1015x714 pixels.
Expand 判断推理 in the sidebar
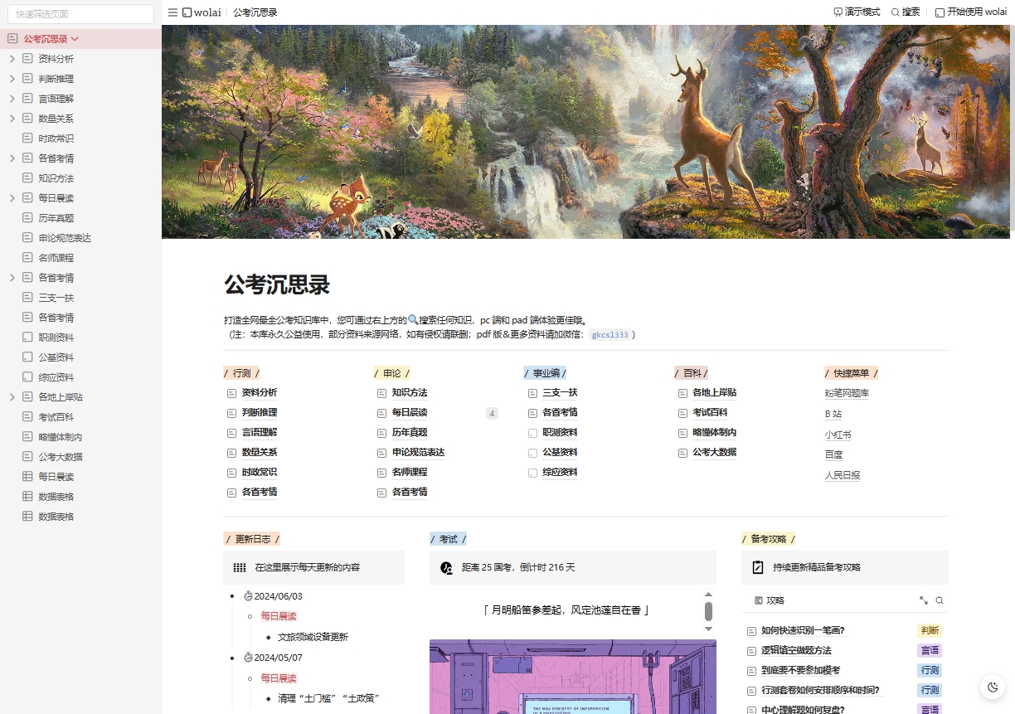[x=12, y=79]
